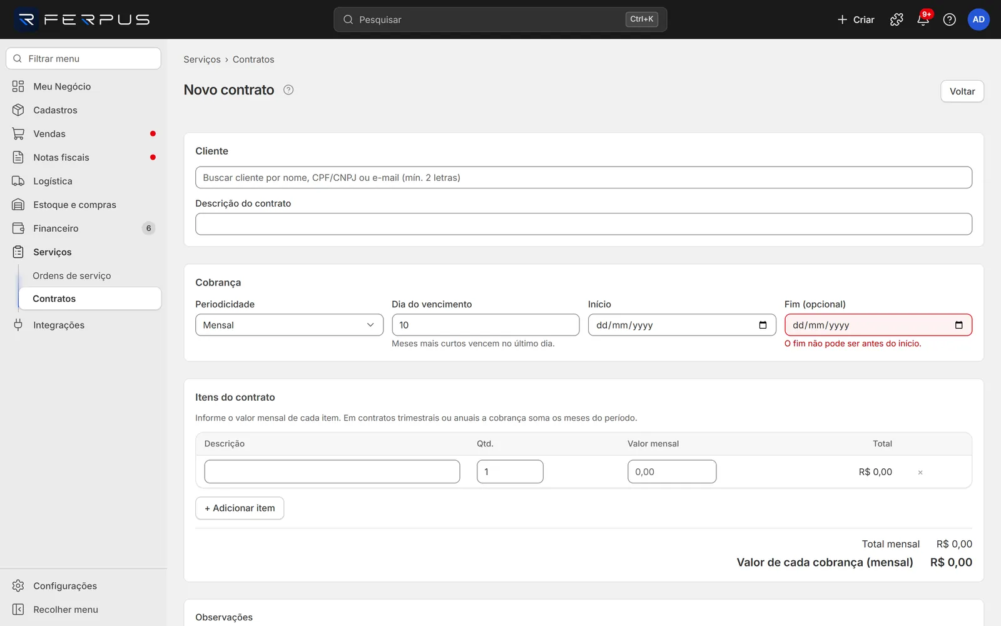Open the Vendas menu

(84, 134)
